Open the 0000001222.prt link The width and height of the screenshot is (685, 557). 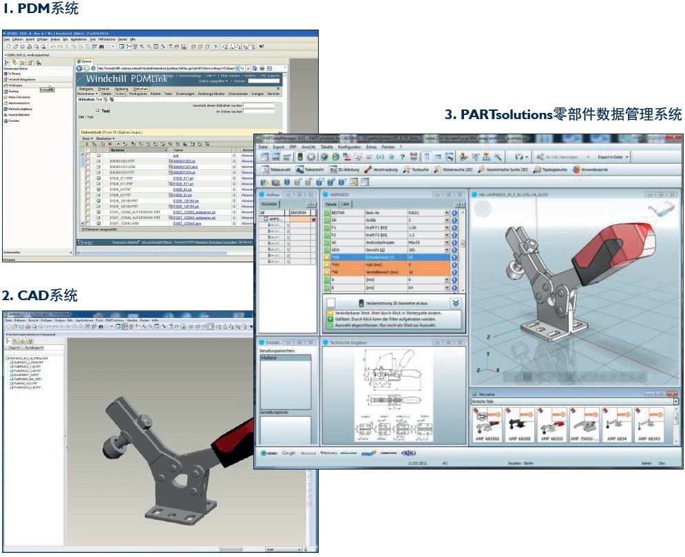[184, 161]
